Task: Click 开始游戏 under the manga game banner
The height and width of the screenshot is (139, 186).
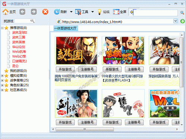Action: pyautogui.click(x=112, y=122)
